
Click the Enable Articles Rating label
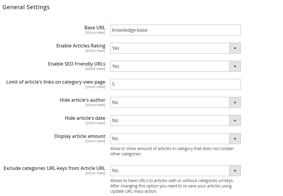81,46
